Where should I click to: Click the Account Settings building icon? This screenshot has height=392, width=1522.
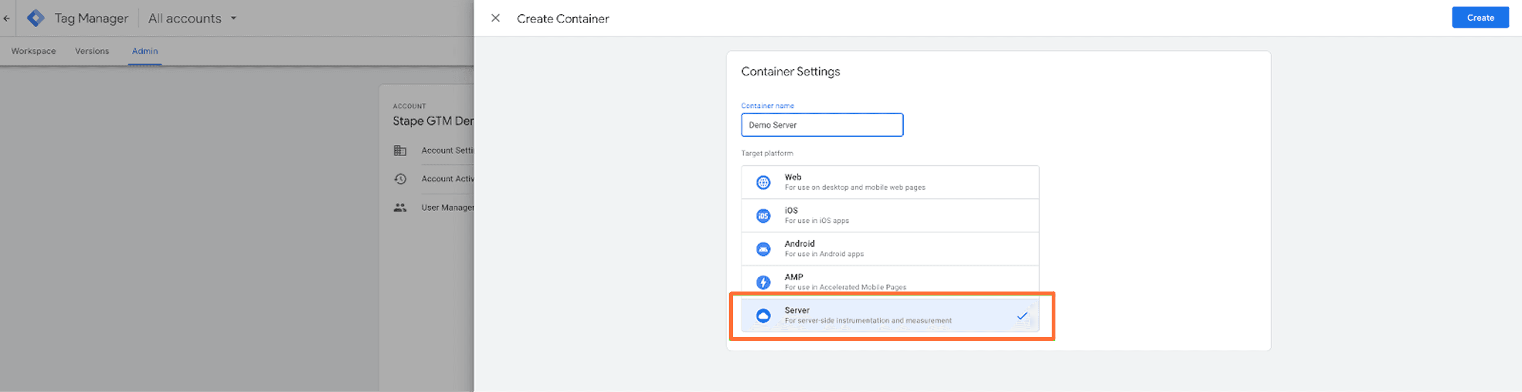[x=400, y=150]
